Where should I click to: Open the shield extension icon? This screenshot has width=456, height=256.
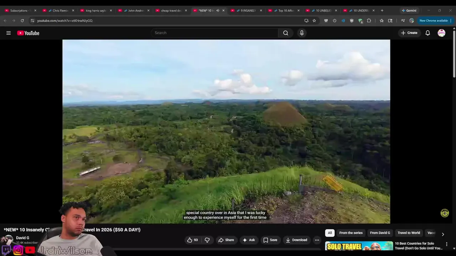click(352, 21)
